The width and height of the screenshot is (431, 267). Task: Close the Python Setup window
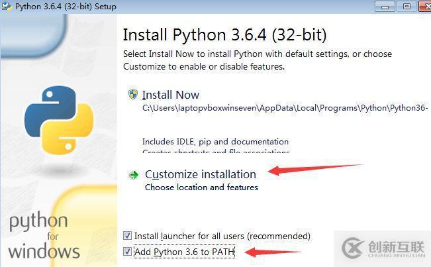[x=424, y=6]
